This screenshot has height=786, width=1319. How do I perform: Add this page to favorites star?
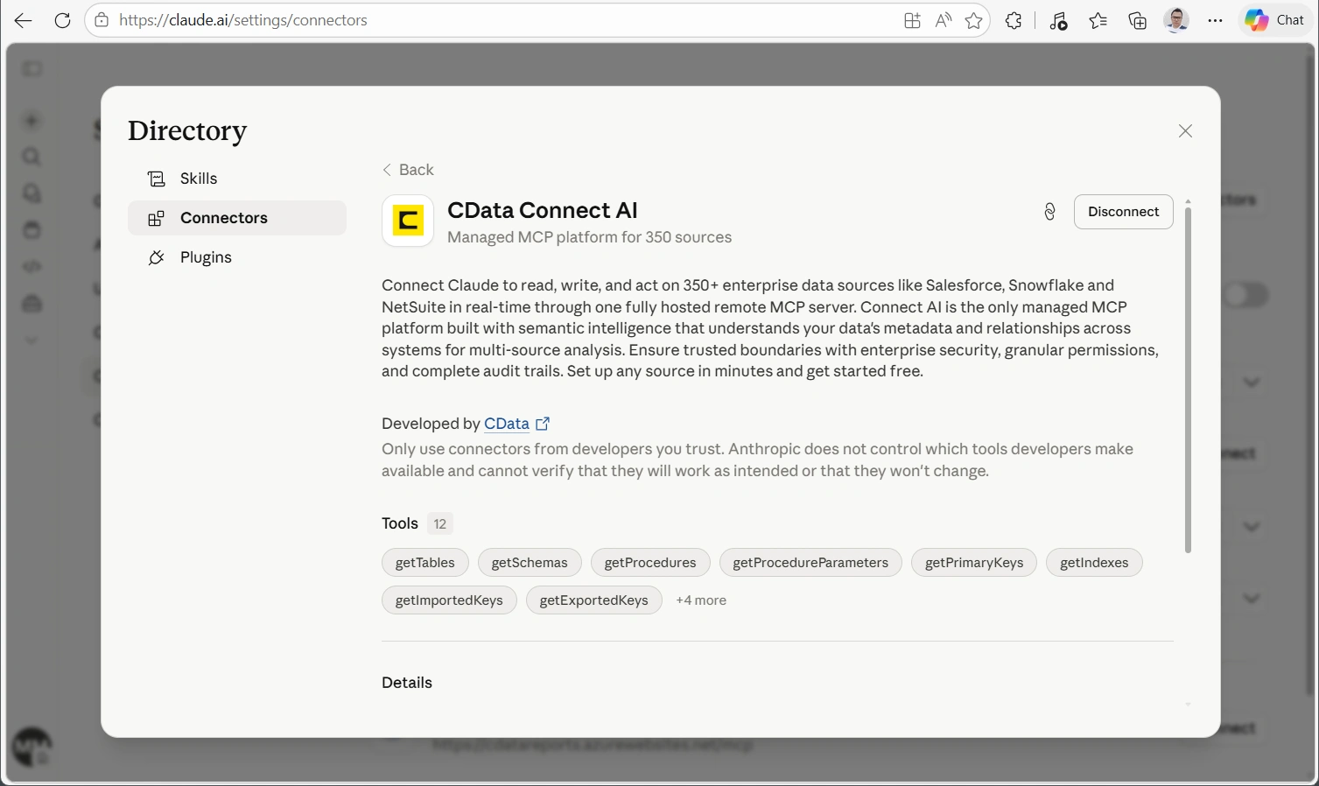coord(973,21)
